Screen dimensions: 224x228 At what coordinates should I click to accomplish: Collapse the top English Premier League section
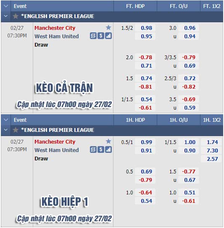tap(6, 16)
